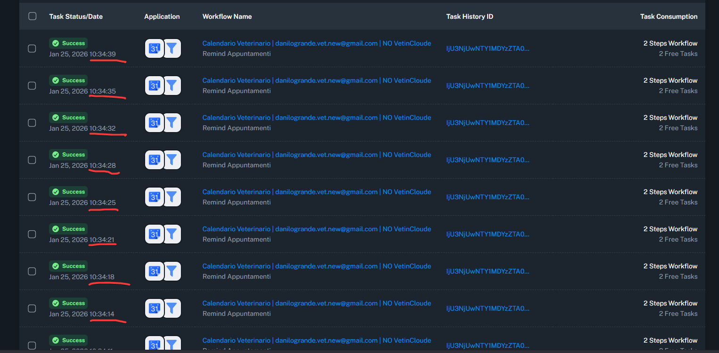
Task: Click the filter icon in 10:34:21 row
Action: (172, 234)
